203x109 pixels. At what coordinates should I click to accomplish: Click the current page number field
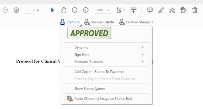pos(28,10)
